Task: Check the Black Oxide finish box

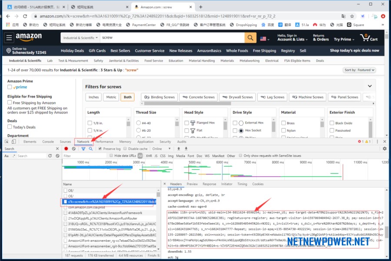Action: (332, 123)
